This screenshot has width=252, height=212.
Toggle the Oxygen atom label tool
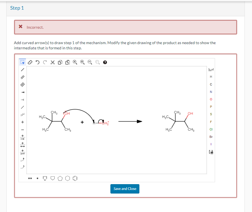click(211, 100)
